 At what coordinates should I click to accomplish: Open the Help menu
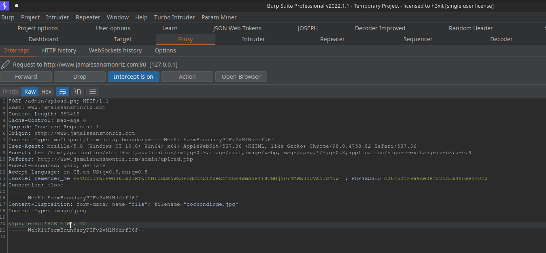[141, 17]
